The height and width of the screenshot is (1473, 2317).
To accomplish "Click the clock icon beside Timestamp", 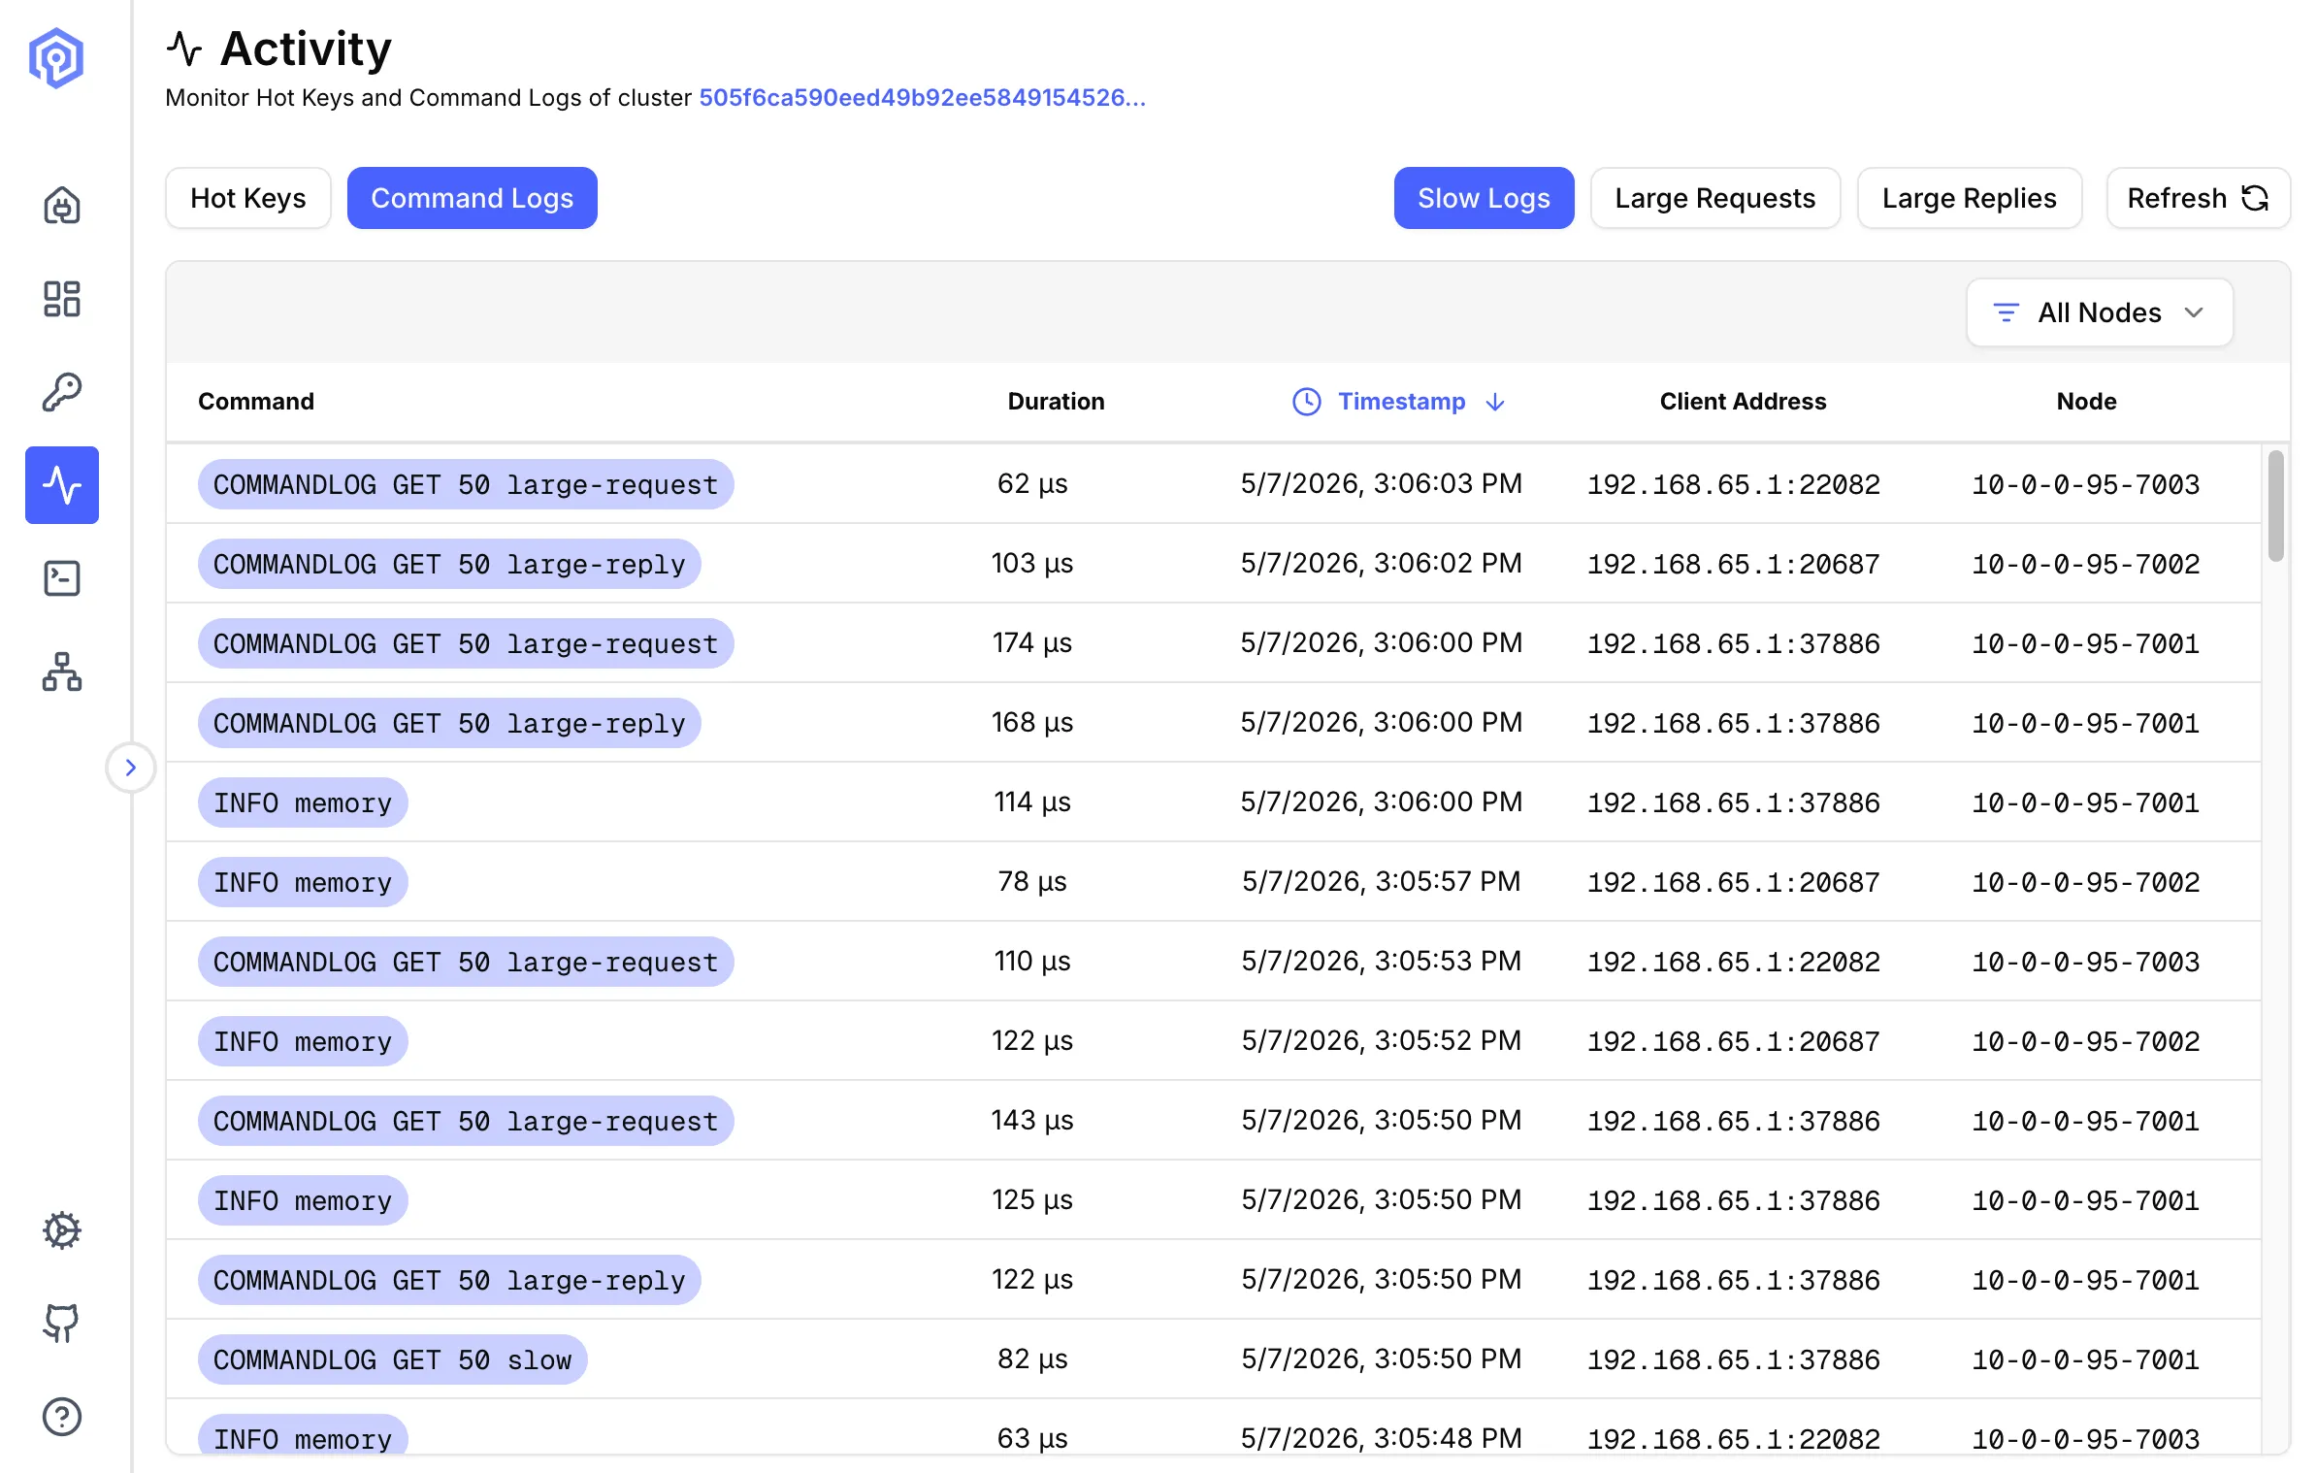I will tap(1307, 402).
